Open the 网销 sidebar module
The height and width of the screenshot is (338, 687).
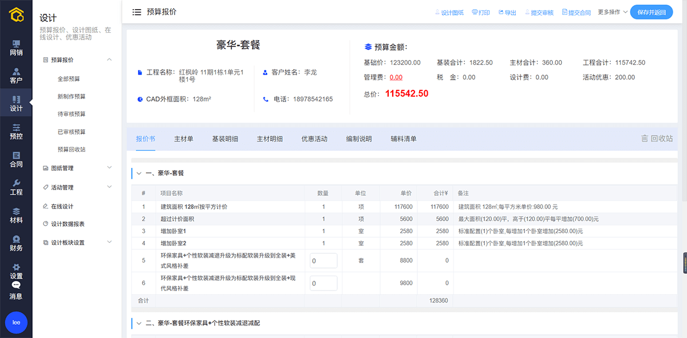point(16,48)
